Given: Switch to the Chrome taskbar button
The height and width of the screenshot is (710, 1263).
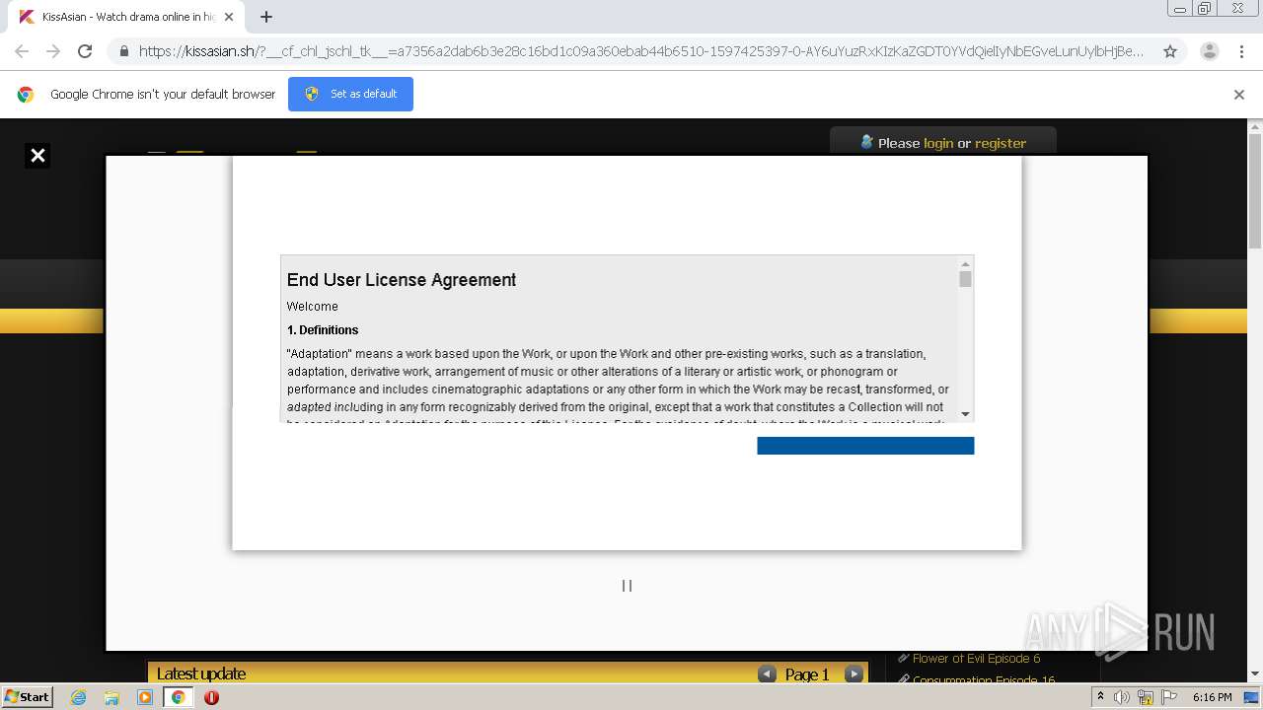Looking at the screenshot, I should [178, 697].
